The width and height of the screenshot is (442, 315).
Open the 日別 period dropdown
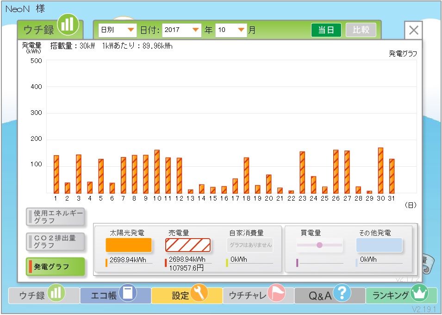117,30
